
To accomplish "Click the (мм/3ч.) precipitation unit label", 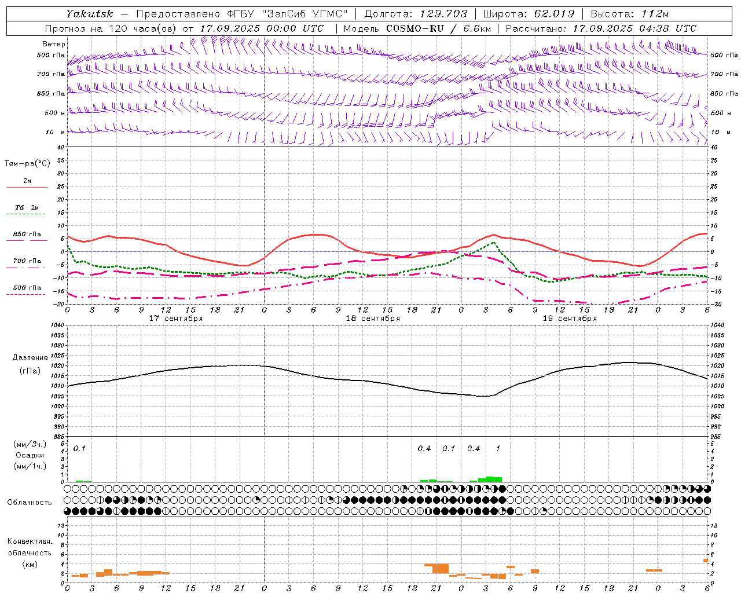I will click(30, 444).
